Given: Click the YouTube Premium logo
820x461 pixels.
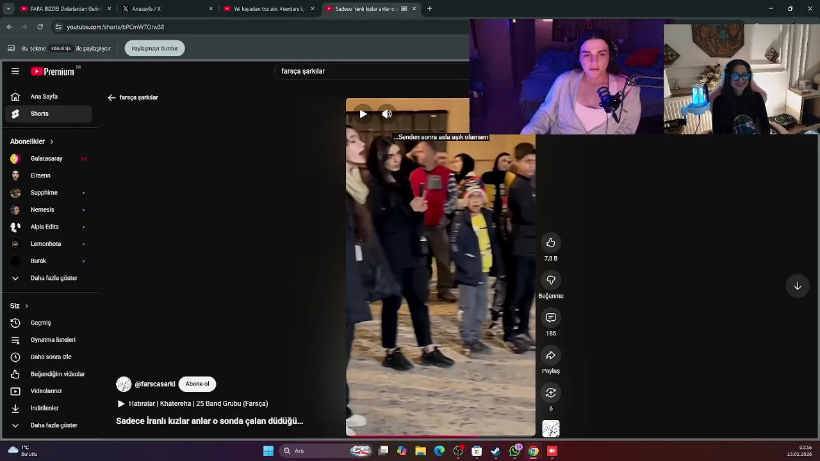Looking at the screenshot, I should tap(53, 71).
